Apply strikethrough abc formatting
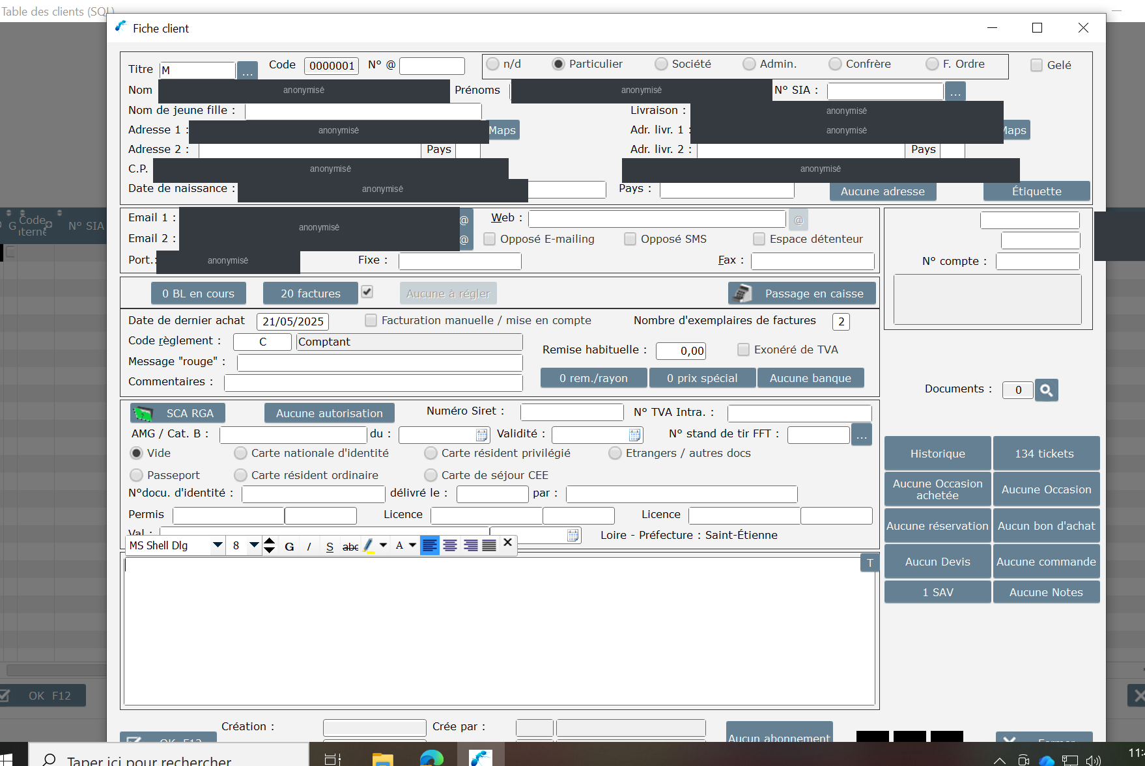Viewport: 1145px width, 766px height. click(x=350, y=546)
